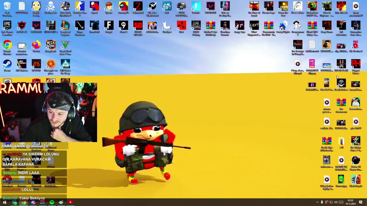This screenshot has width=367, height=206.
Task: Open Epic Games Launcher icon
Action: coord(7,28)
